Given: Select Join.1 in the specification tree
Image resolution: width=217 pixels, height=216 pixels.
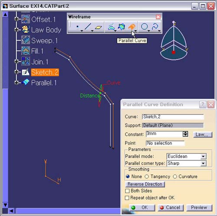Looking at the screenshot, I should (x=39, y=62).
